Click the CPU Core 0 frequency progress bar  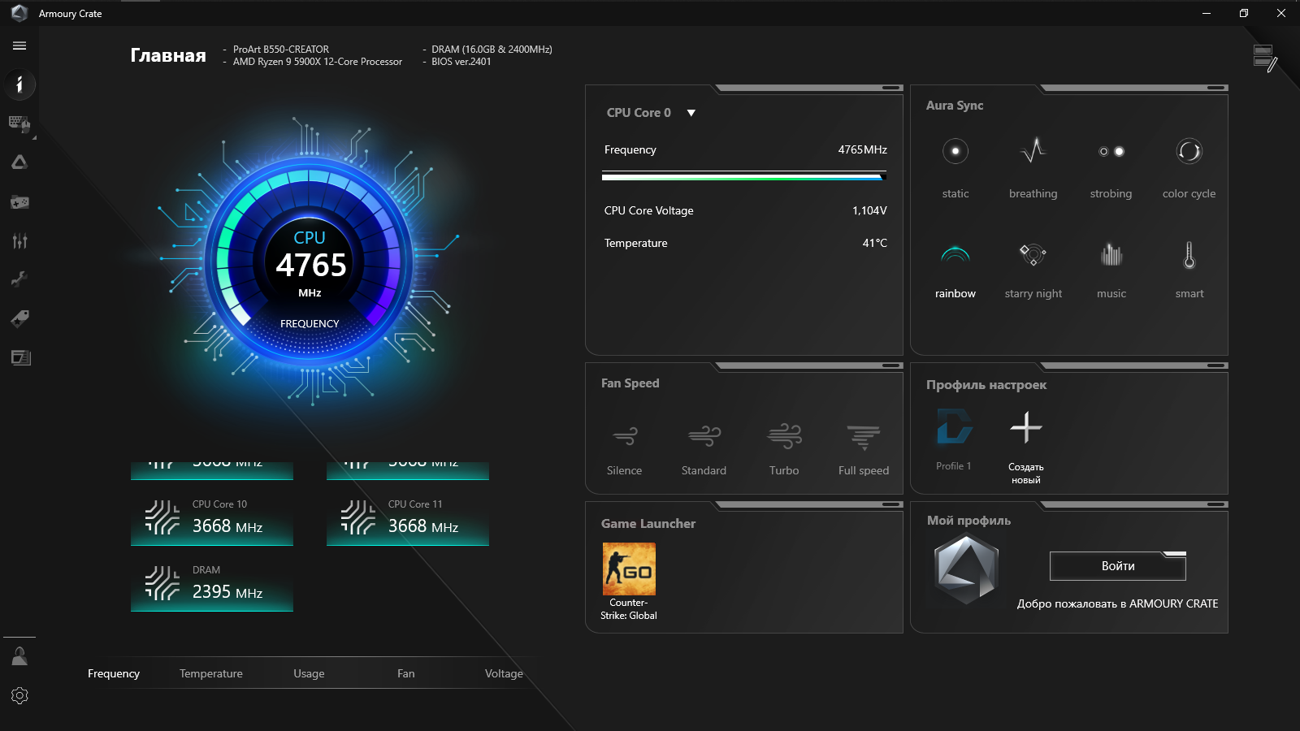pyautogui.click(x=744, y=175)
